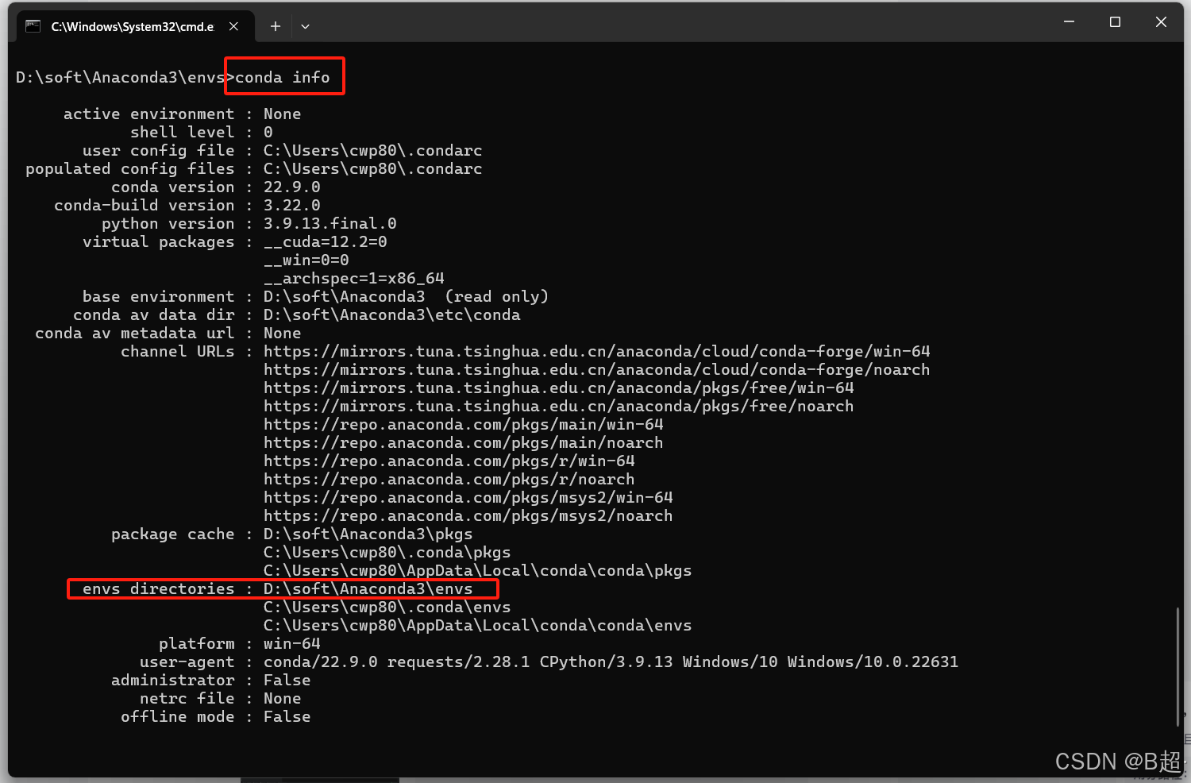Click repo.anaconda.com pkgs/msys2/noarch URL
This screenshot has height=783, width=1191.
click(468, 515)
